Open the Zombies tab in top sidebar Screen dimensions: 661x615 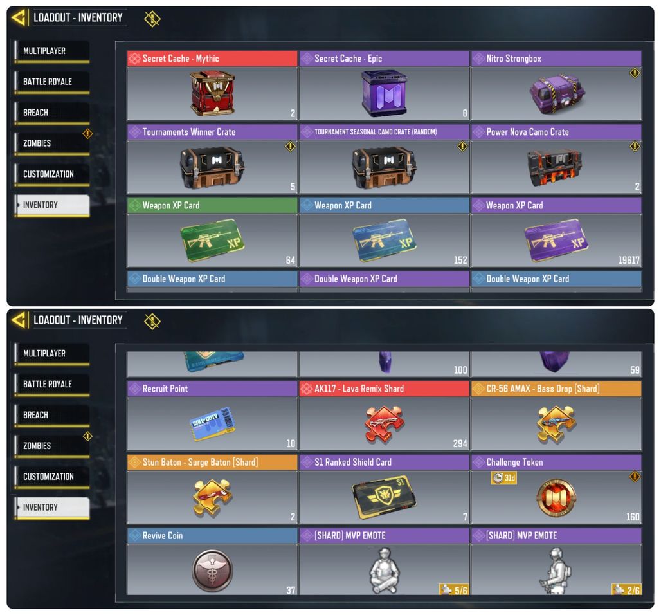coord(52,143)
